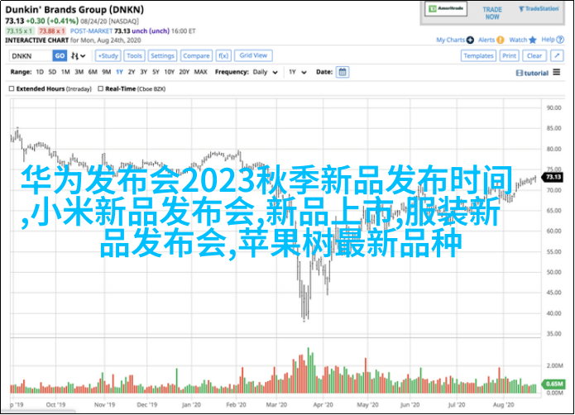Select the 3M range
This screenshot has height=415, width=575.
[x=79, y=72]
